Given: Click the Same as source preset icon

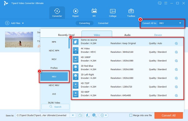Looking at the screenshot, I should click(76, 42).
